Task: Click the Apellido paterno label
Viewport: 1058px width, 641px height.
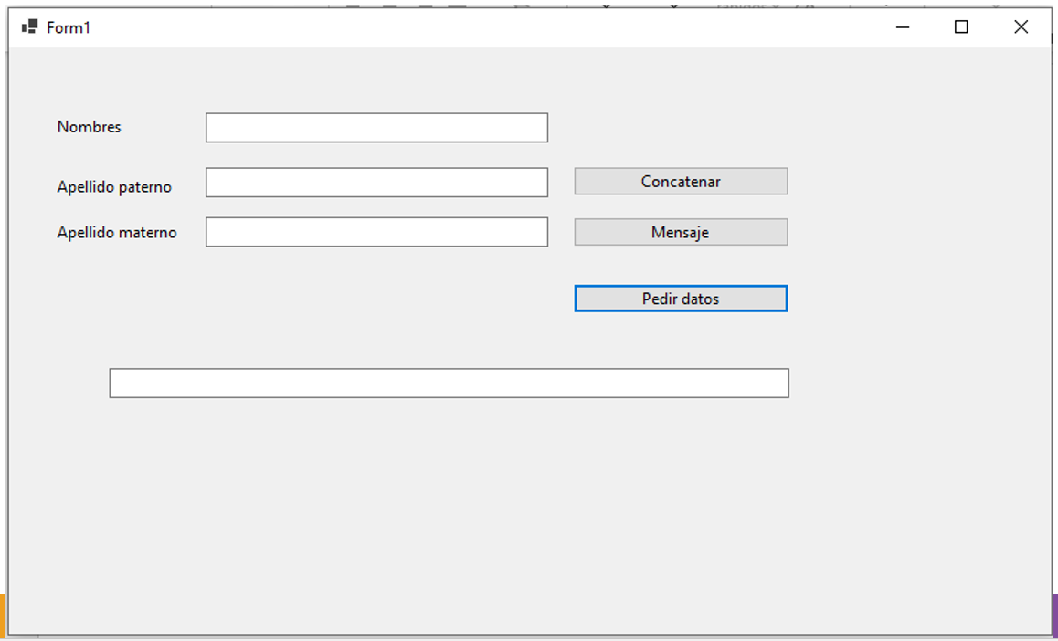Action: [x=114, y=186]
